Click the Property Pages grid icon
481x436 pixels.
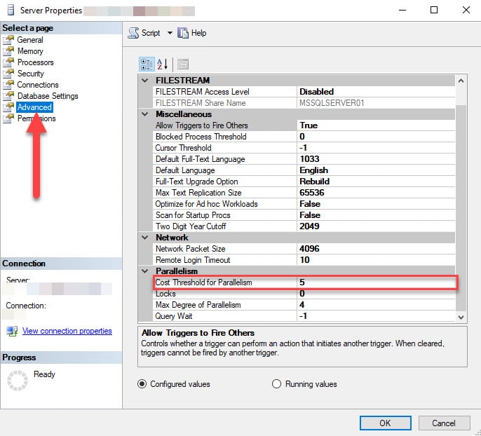pyautogui.click(x=183, y=64)
